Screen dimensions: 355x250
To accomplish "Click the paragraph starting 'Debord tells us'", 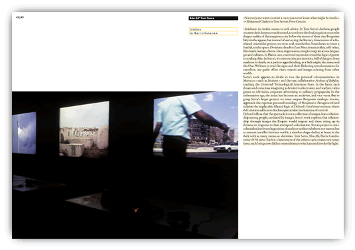I will (291, 129).
